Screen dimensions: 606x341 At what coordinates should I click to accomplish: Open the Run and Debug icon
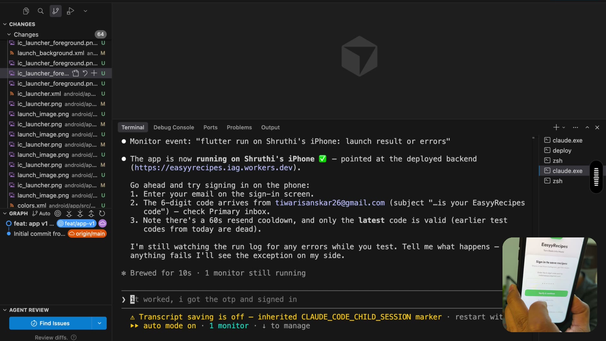pos(70,11)
